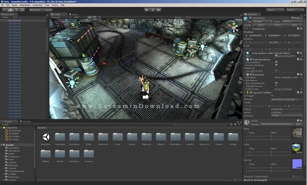Open Capsule Collider gear menu

pos(301,92)
